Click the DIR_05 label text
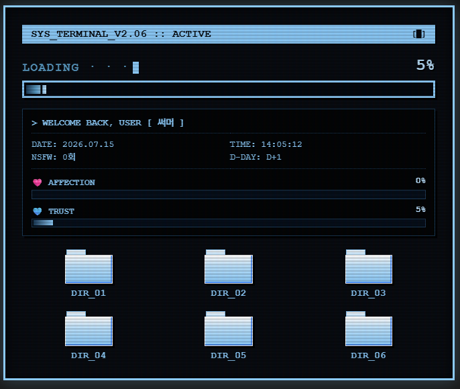This screenshot has height=389, width=460. point(229,355)
